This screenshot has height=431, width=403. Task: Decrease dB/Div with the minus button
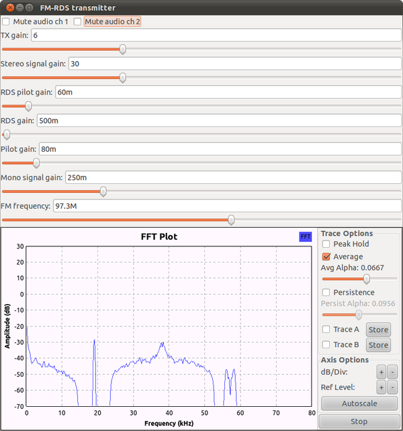[x=392, y=372]
